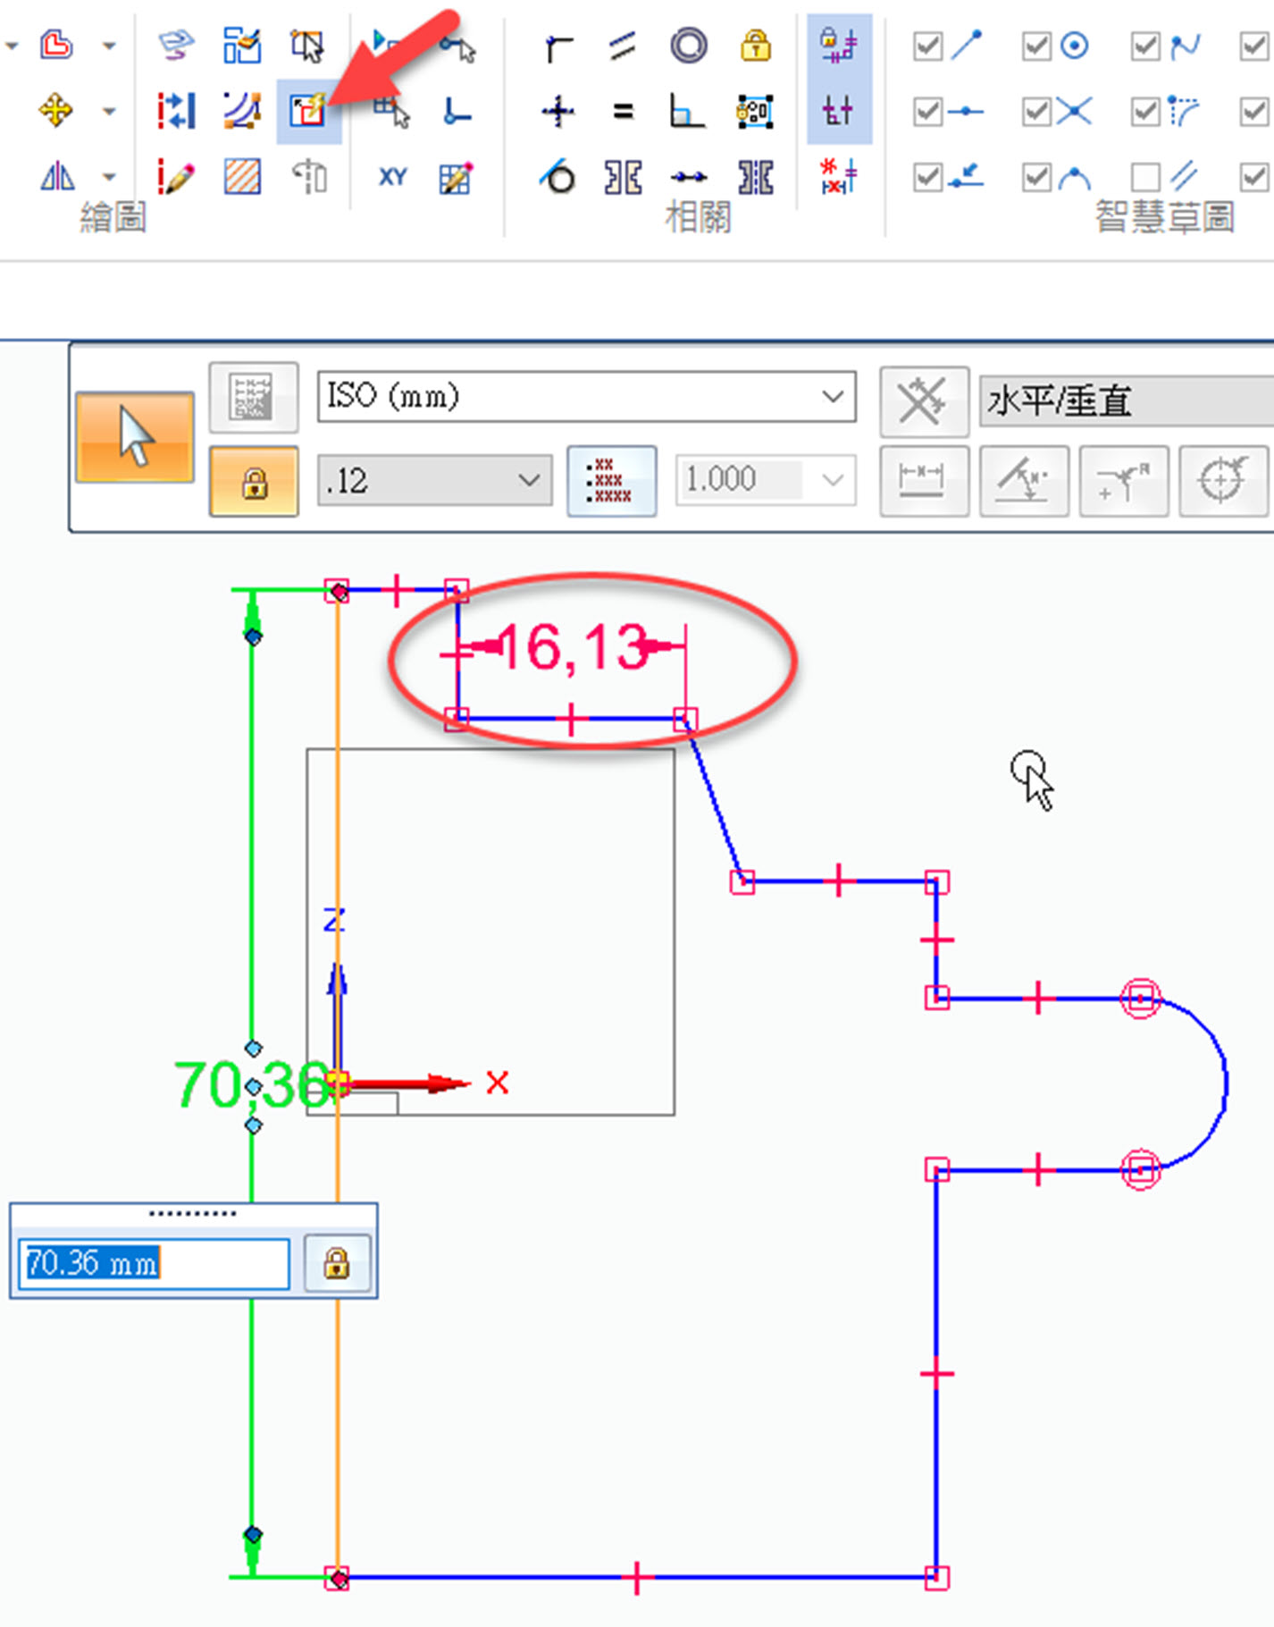The width and height of the screenshot is (1274, 1627).
Task: Apply the Horizontal/Vertical cross relationship
Action: [x=558, y=112]
